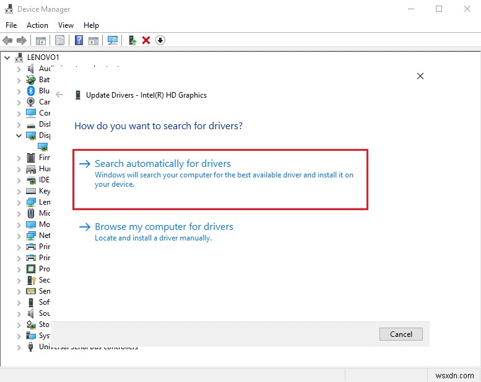Image resolution: width=481 pixels, height=382 pixels.
Task: Select the USB controllers plug icon
Action: (31, 347)
